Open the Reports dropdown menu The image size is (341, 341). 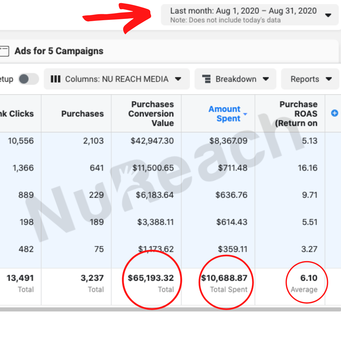[x=311, y=79]
